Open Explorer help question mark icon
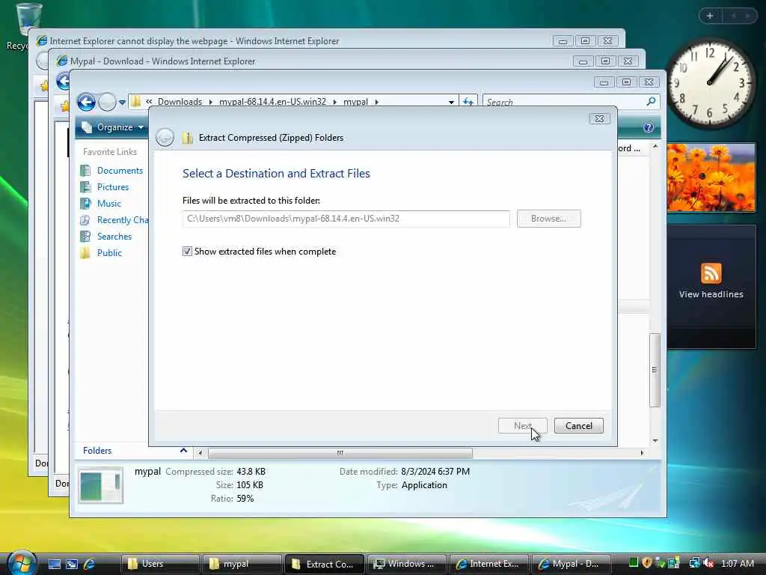 [649, 127]
